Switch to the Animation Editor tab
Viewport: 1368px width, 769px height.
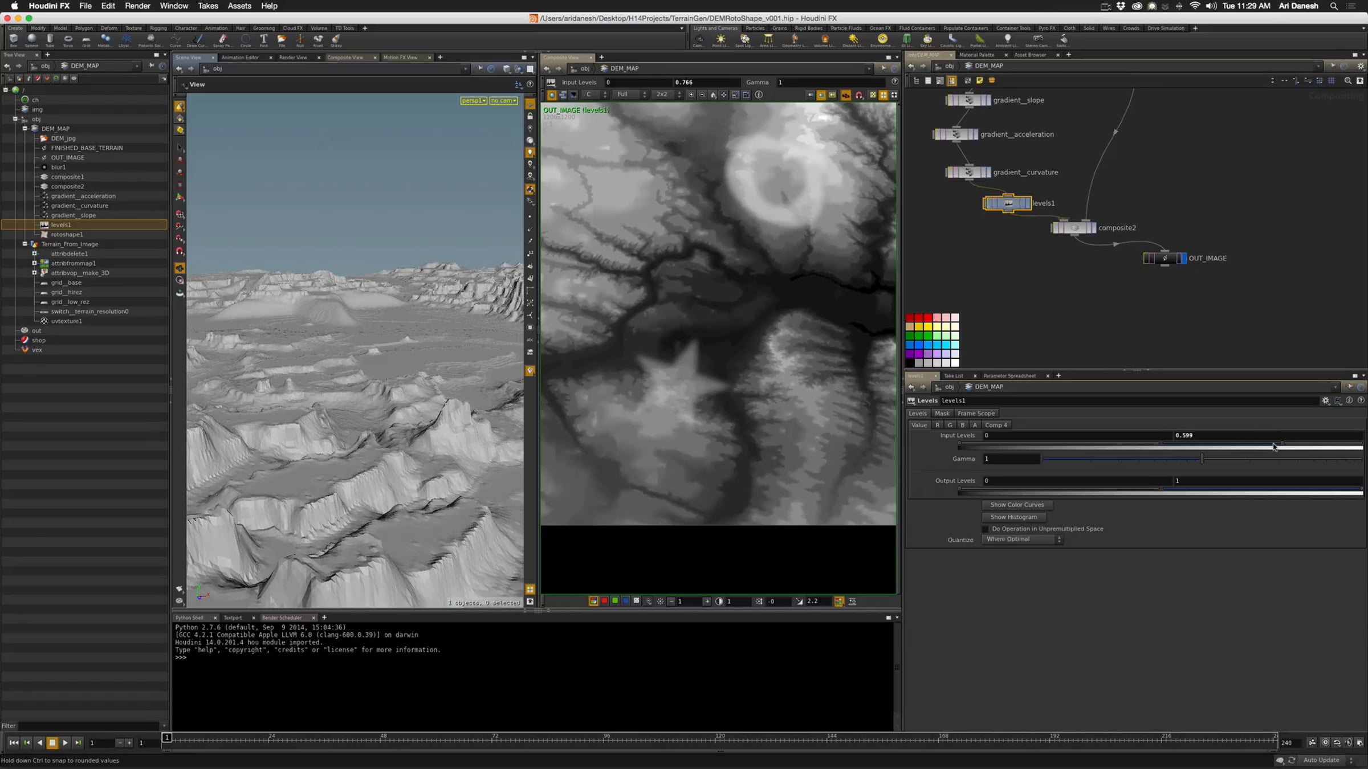(240, 58)
